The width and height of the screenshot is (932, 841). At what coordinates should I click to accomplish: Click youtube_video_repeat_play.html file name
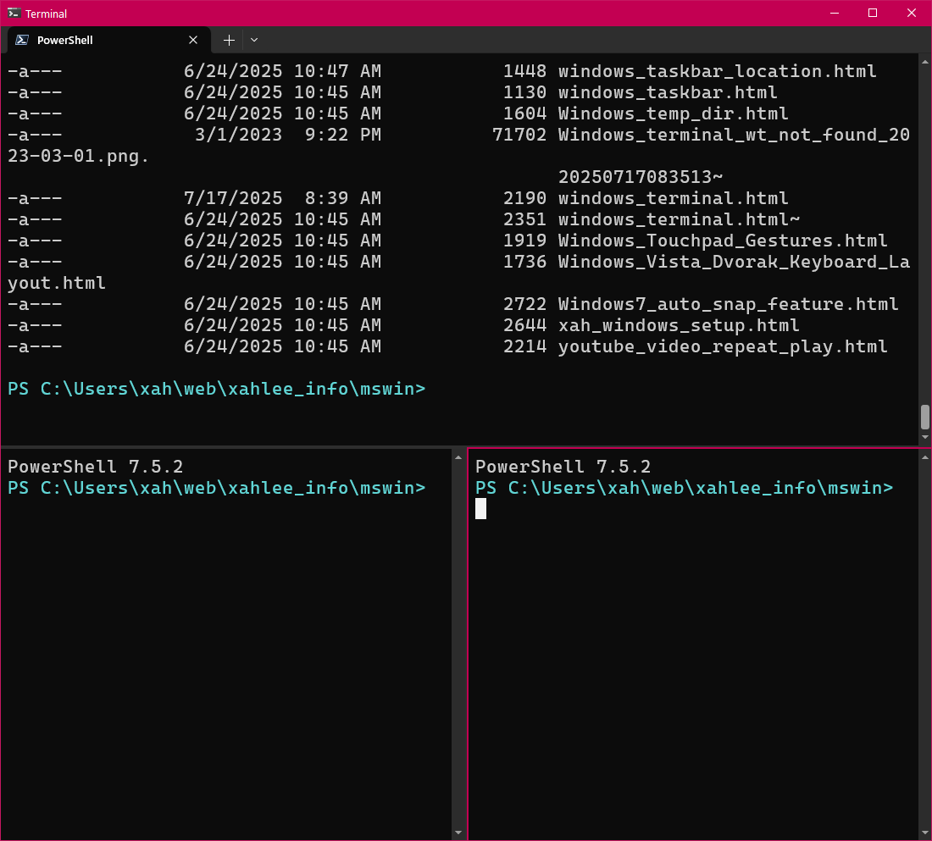722,346
